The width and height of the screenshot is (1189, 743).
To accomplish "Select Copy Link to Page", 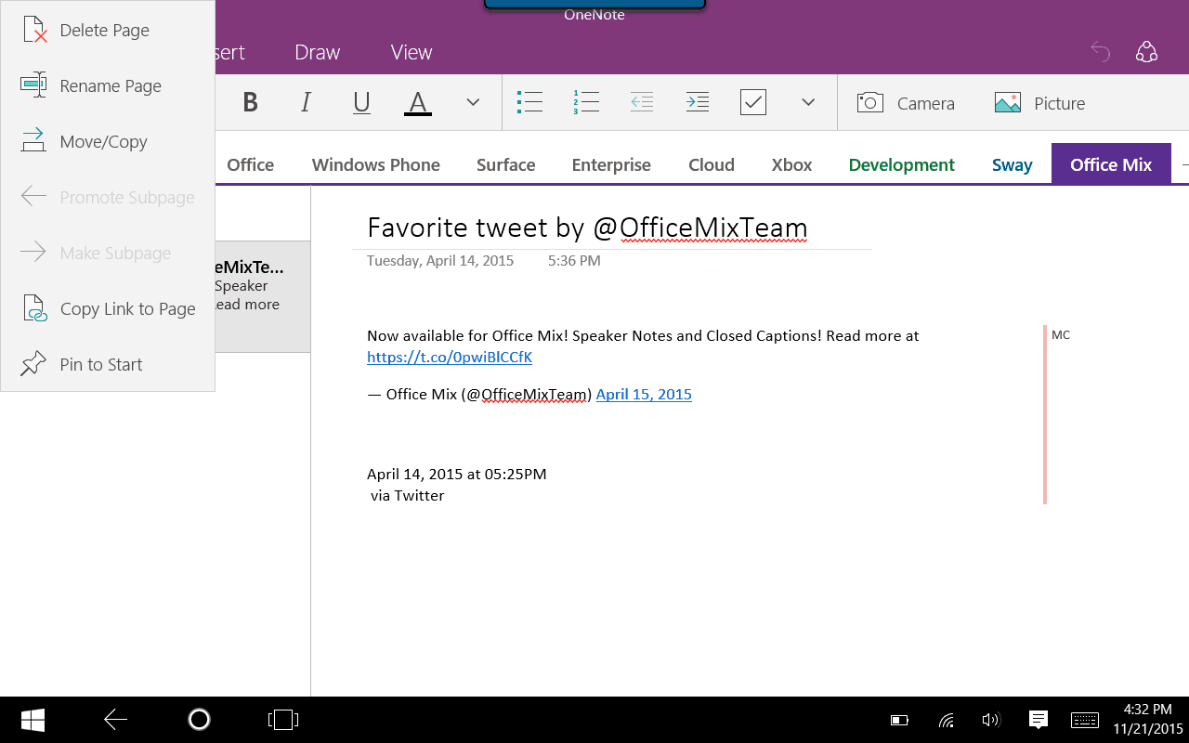I will 108,308.
